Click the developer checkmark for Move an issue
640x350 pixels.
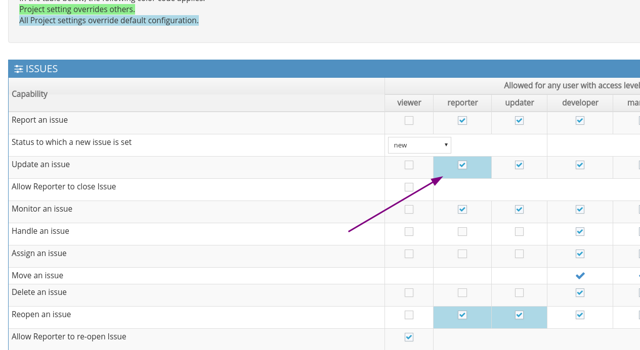[580, 276]
